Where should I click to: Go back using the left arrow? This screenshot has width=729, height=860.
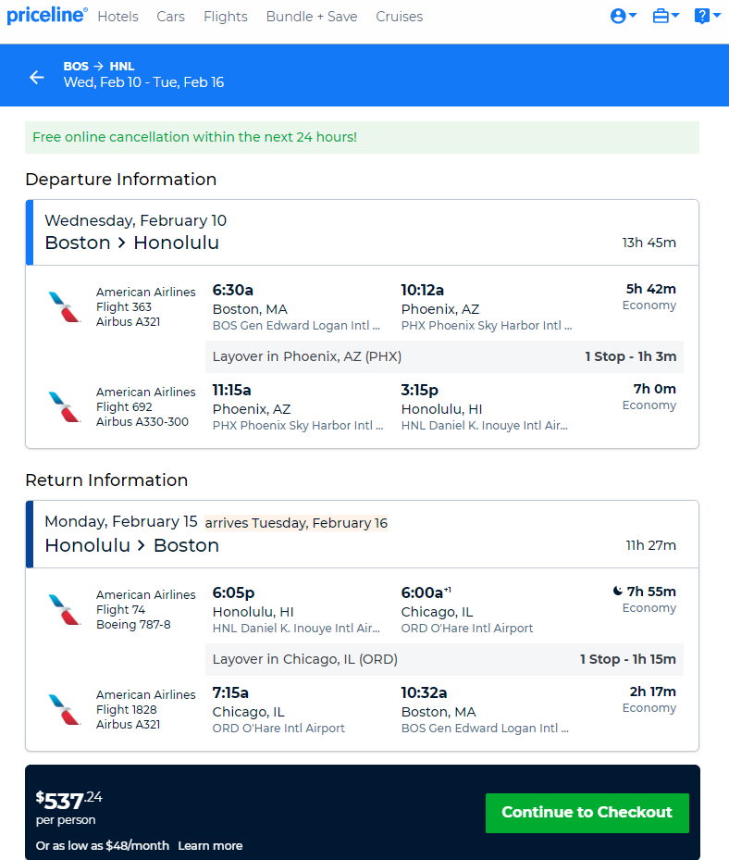pyautogui.click(x=37, y=78)
